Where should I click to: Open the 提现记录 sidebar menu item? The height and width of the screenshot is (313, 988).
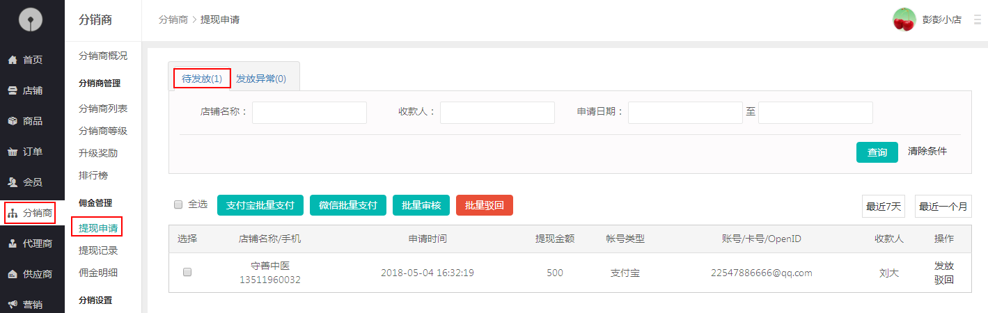(98, 250)
